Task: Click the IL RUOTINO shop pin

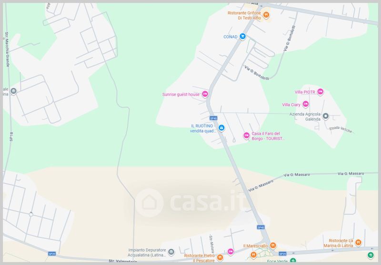Action: (221, 128)
